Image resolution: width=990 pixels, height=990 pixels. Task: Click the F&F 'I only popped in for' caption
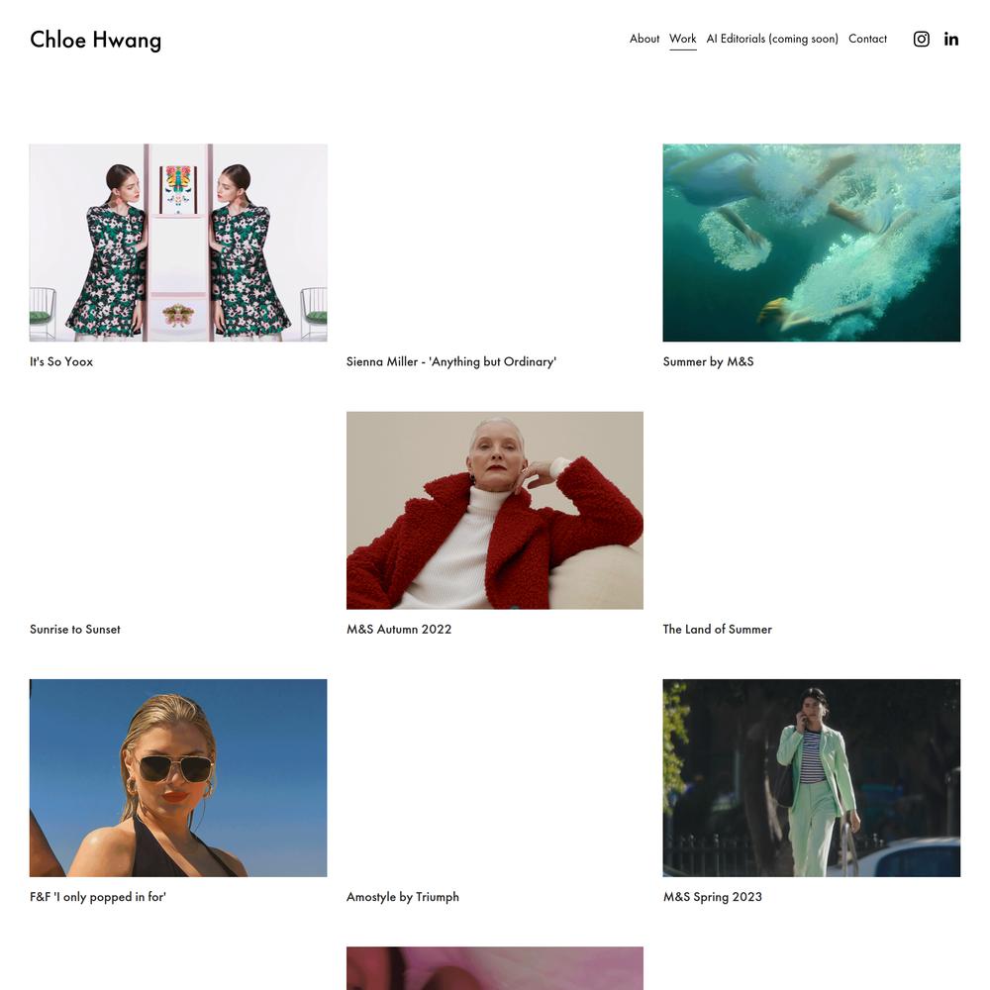98,897
